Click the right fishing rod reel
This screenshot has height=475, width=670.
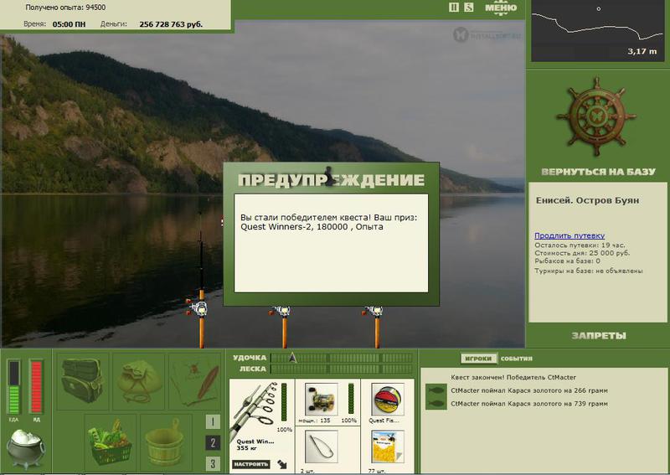375,311
